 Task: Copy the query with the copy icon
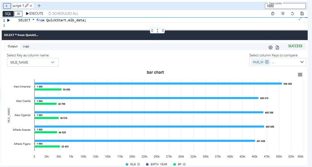pyautogui.click(x=273, y=14)
